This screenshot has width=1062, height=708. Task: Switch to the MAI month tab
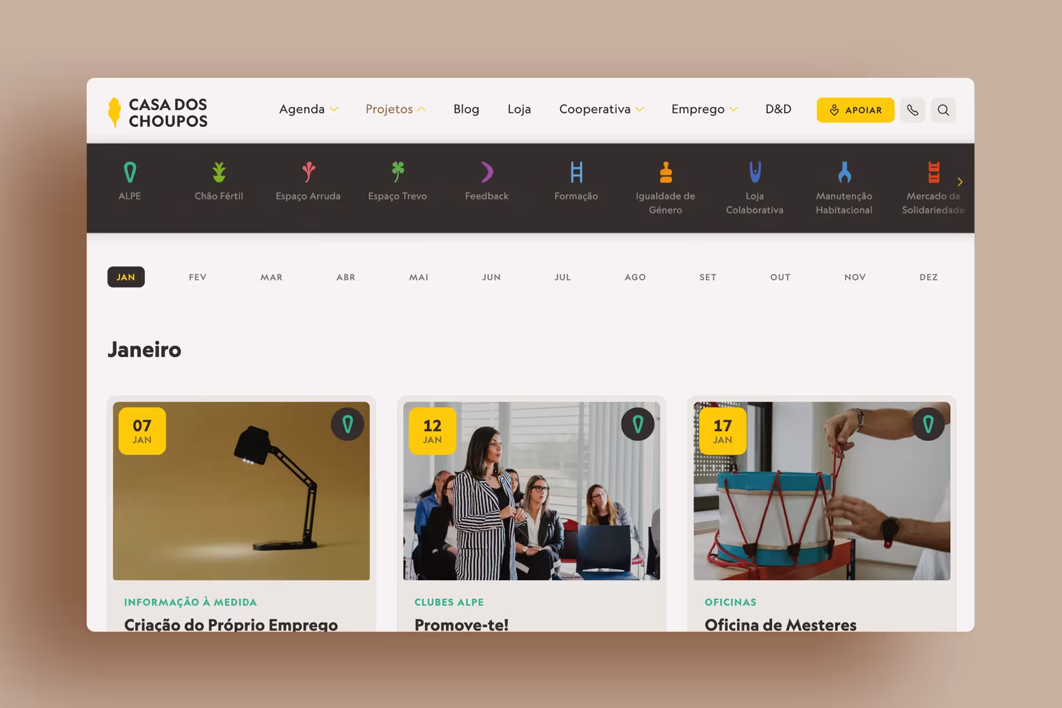click(419, 277)
